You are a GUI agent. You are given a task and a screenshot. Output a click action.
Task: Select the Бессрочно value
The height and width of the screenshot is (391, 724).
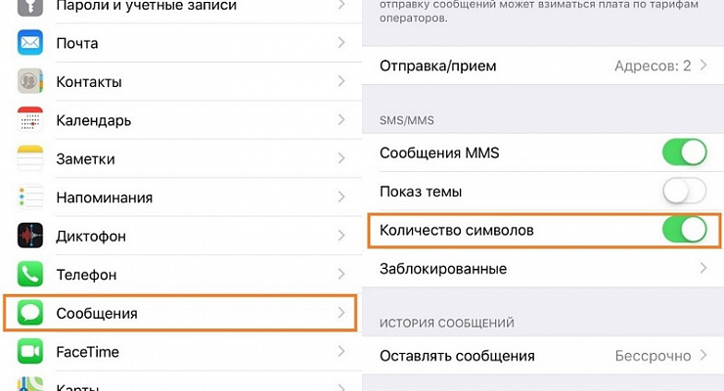pyautogui.click(x=653, y=356)
